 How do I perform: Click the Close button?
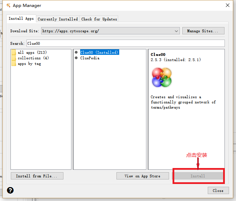point(218,191)
